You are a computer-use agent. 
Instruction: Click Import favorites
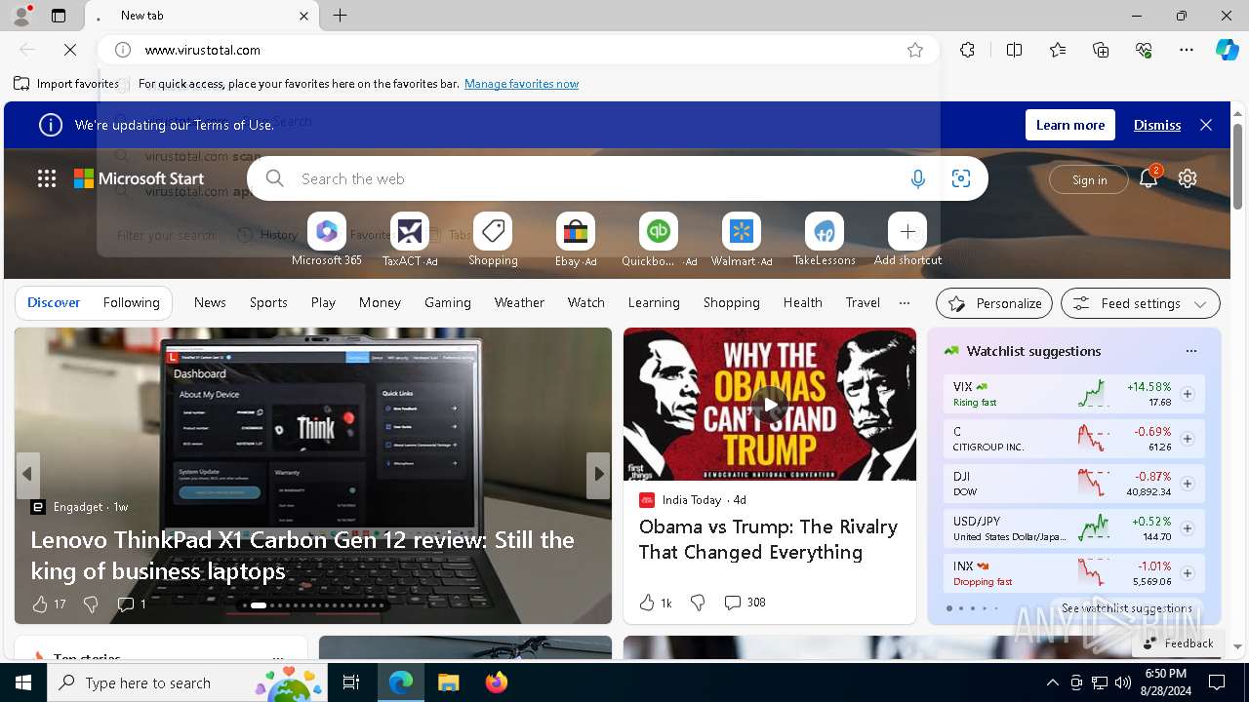pyautogui.click(x=66, y=84)
